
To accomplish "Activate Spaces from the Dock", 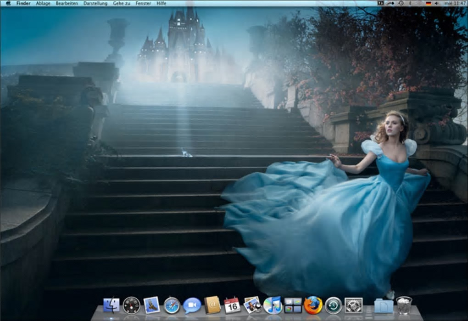I will pyautogui.click(x=293, y=305).
